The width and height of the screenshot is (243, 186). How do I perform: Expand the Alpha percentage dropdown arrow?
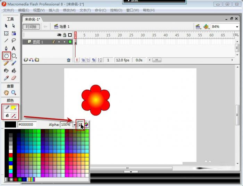[x=74, y=124]
